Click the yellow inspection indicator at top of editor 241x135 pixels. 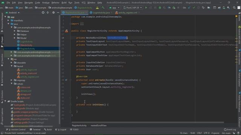pos(236,16)
